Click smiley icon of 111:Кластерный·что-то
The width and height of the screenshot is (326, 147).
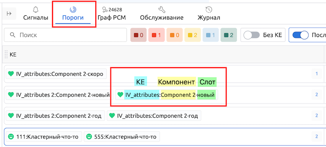coord(11,137)
